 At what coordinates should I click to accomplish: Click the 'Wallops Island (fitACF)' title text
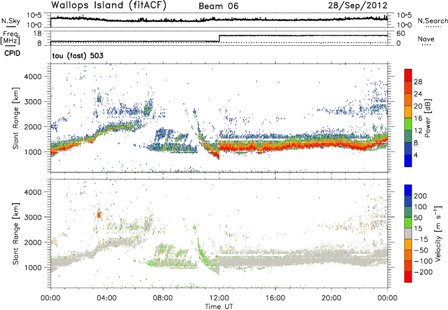pos(109,5)
